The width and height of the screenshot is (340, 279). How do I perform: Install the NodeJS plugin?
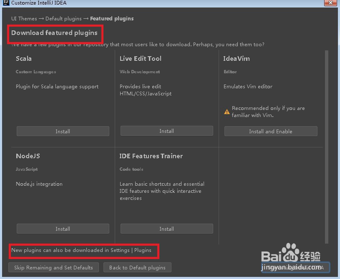pos(63,229)
